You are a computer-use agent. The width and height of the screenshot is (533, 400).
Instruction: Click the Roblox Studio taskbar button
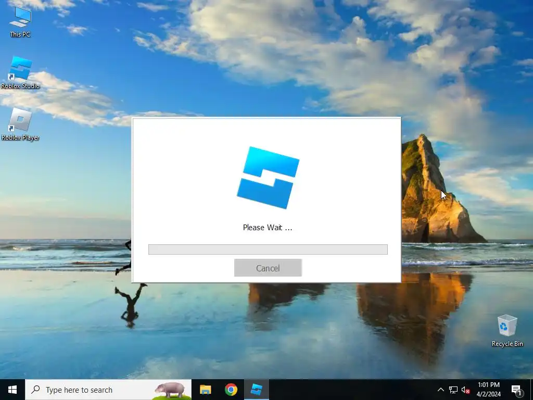click(256, 390)
